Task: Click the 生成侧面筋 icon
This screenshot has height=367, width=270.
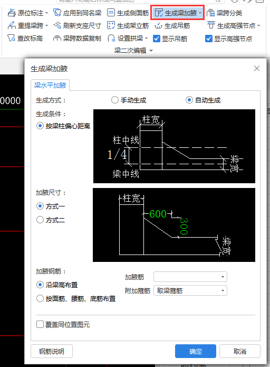Action: [111, 13]
